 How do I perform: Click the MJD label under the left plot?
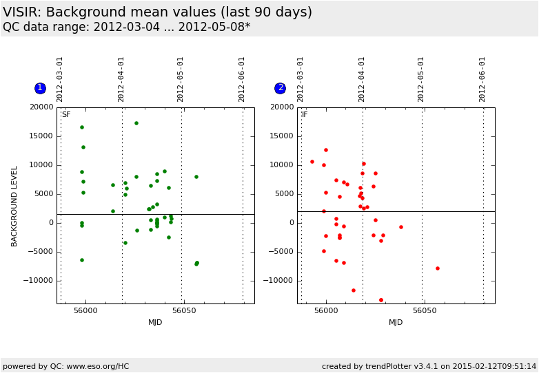[155, 323]
